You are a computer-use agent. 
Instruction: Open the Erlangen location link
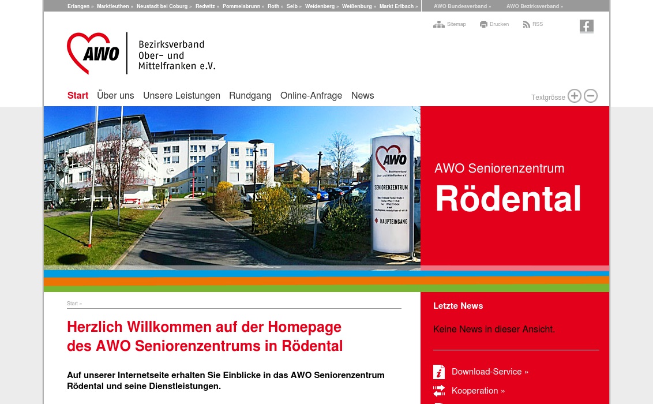pos(78,6)
